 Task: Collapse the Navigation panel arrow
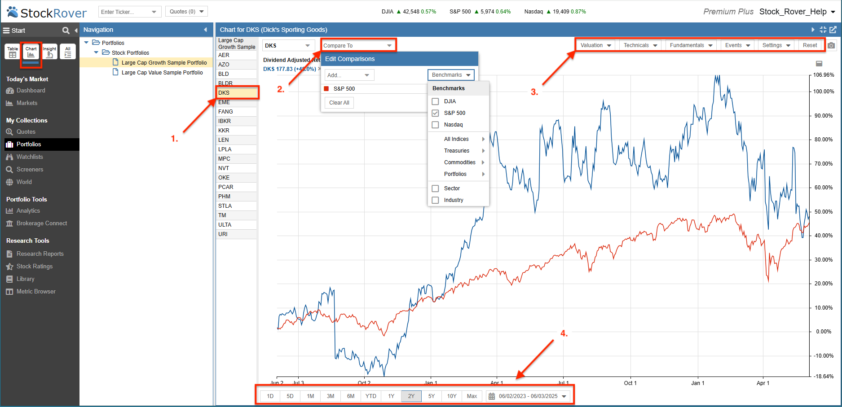click(206, 30)
